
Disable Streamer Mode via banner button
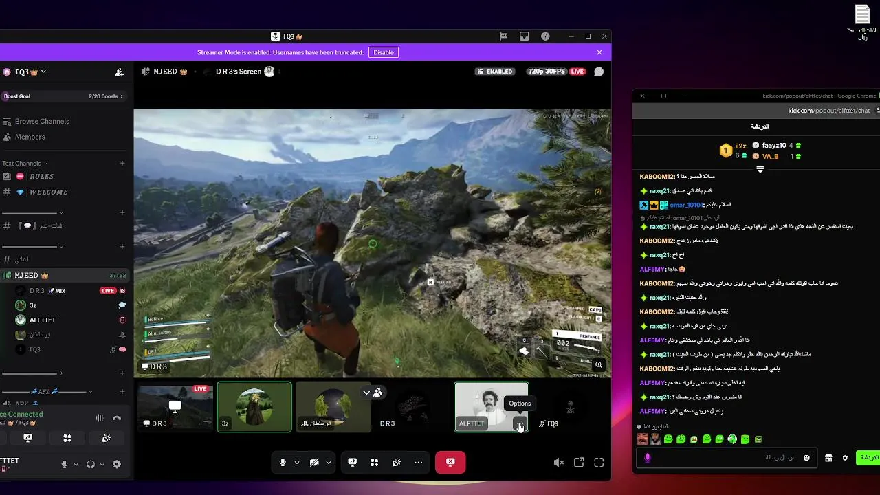coord(384,52)
